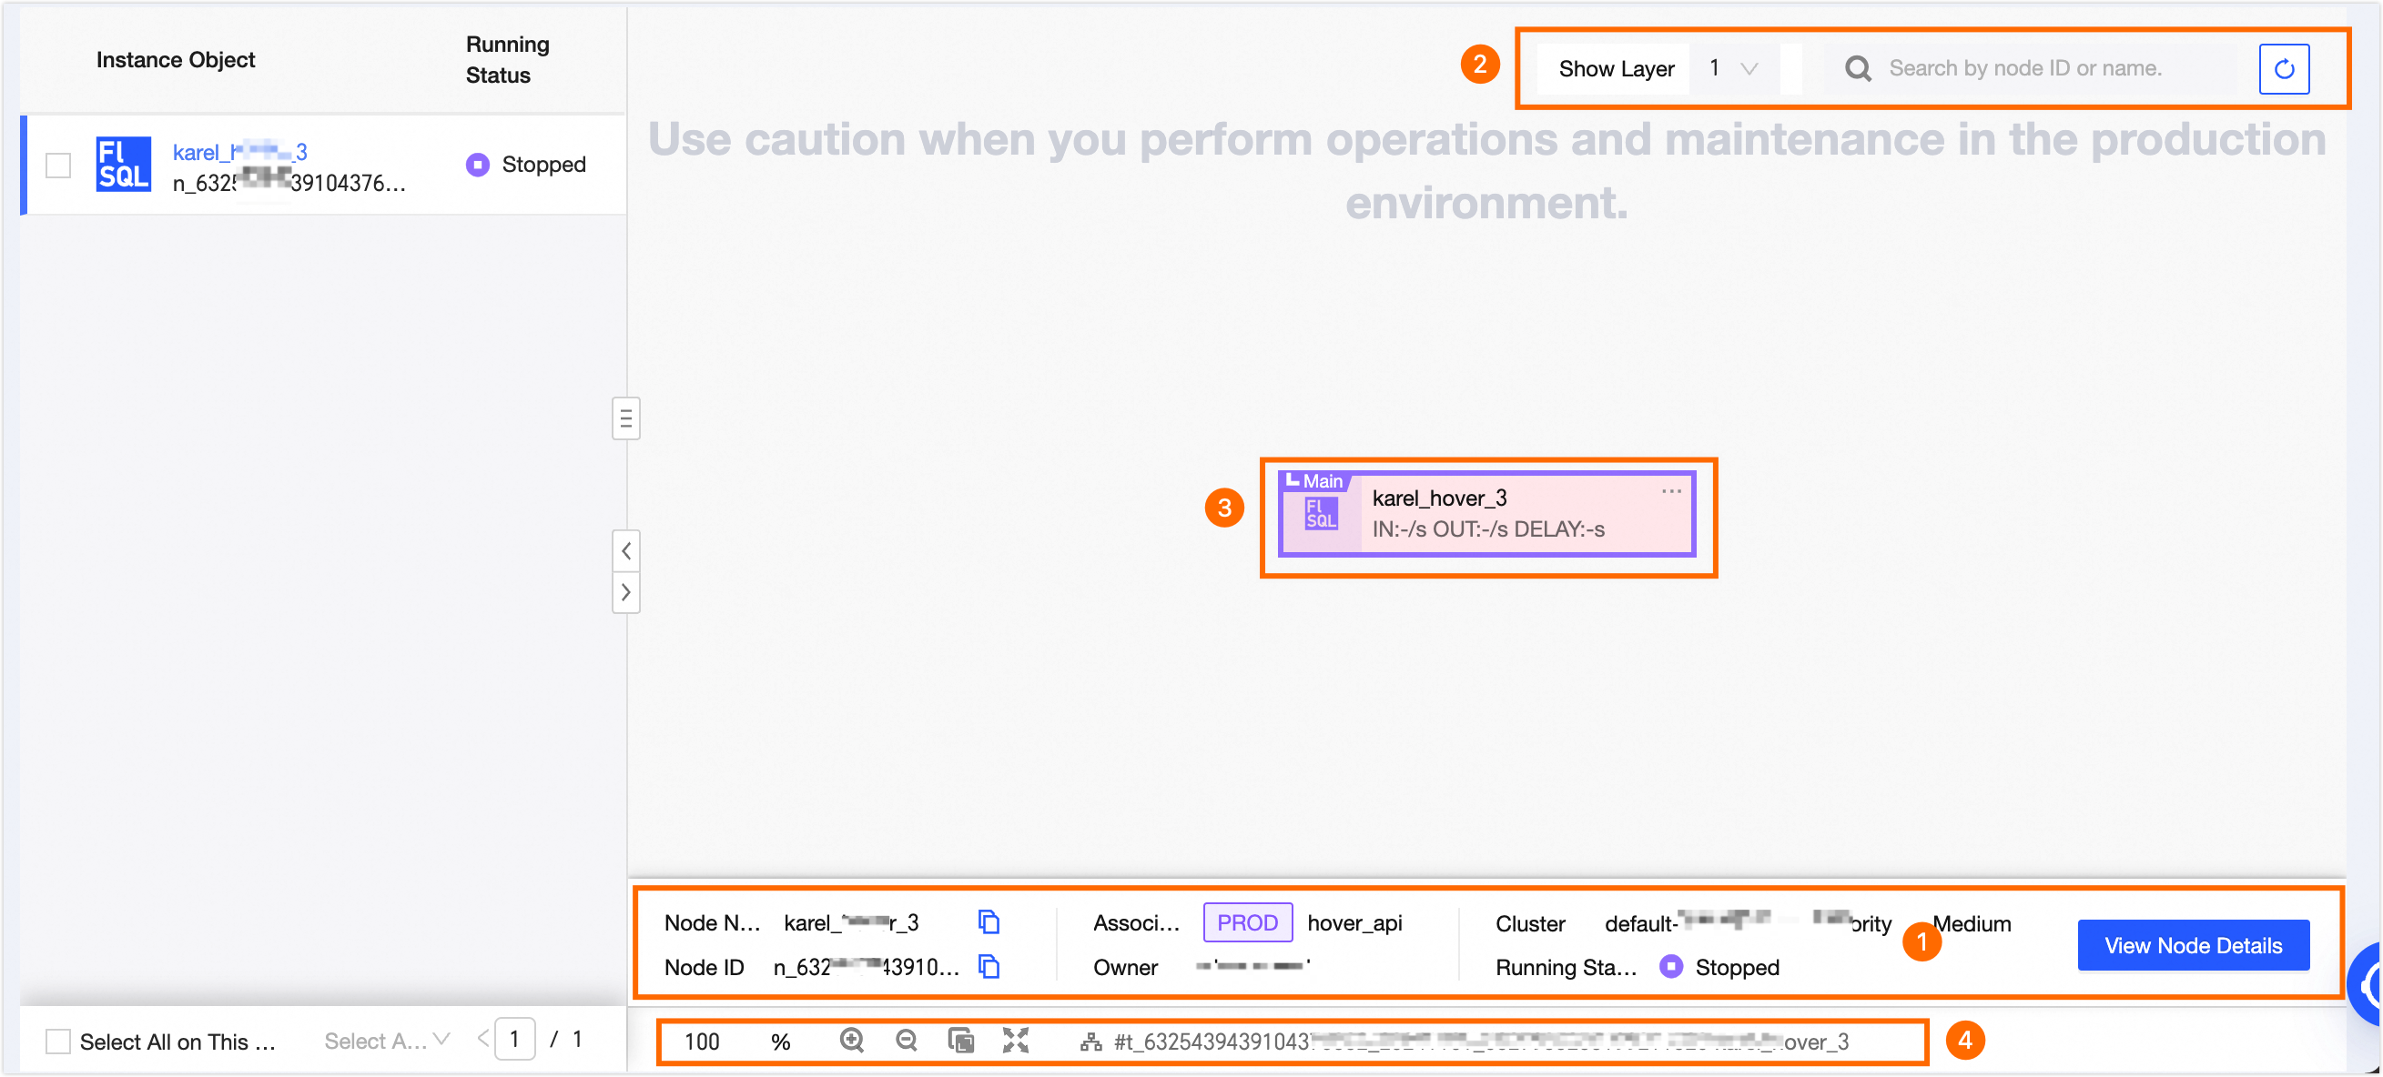The height and width of the screenshot is (1077, 2383).
Task: Click the fit-to-screen expand arrows icon
Action: point(1015,1040)
